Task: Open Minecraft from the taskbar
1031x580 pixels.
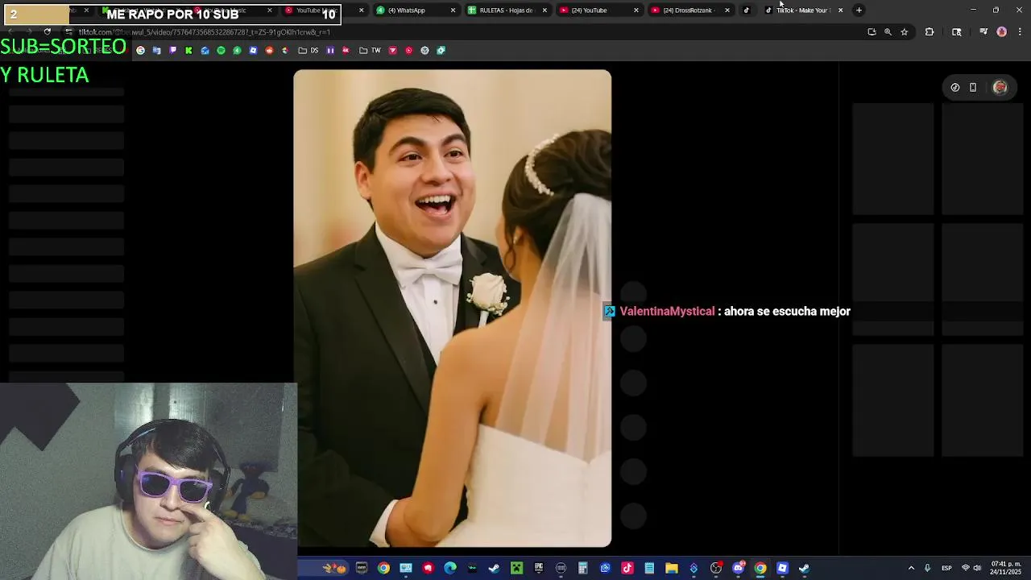Action: 516,568
